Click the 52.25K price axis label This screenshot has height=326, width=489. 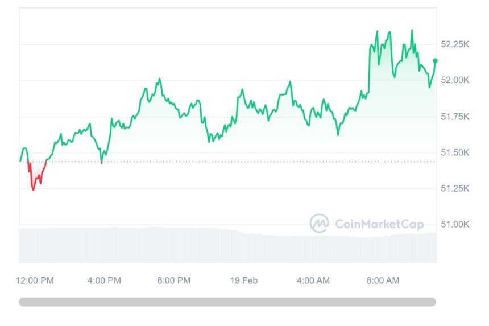(x=455, y=44)
